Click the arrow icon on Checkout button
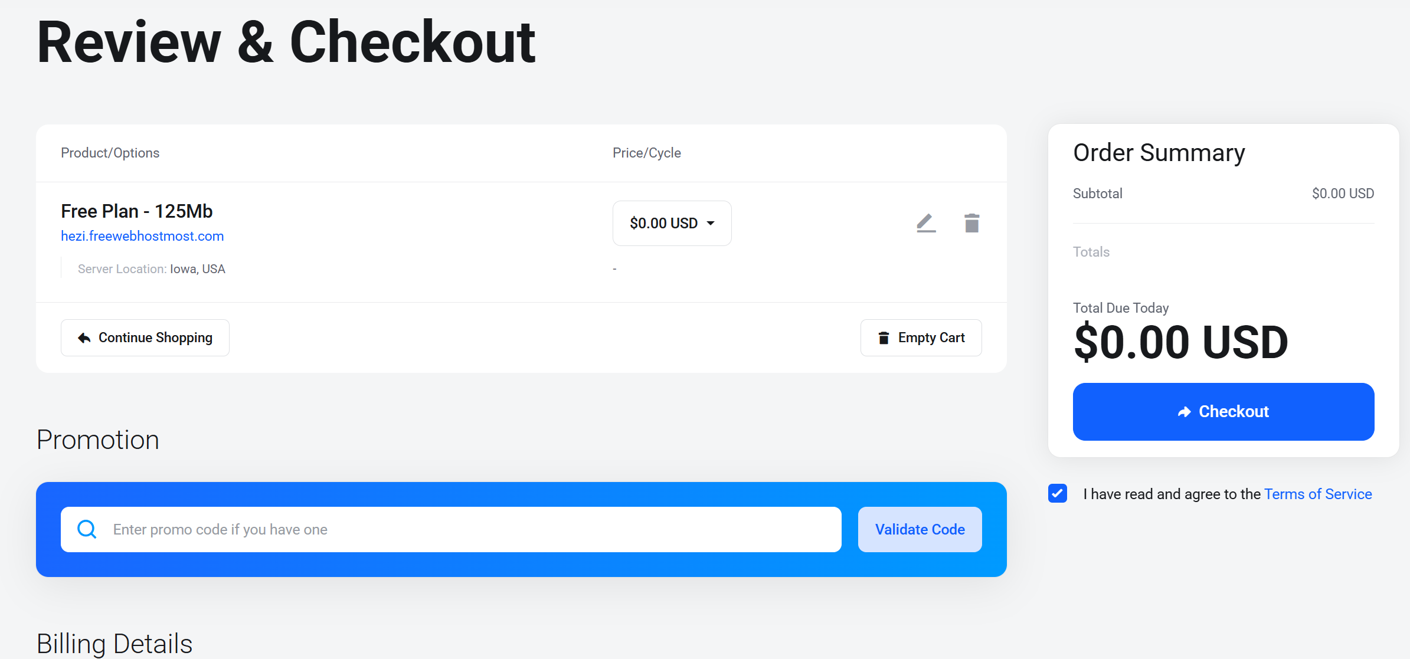The height and width of the screenshot is (659, 1410). point(1184,412)
